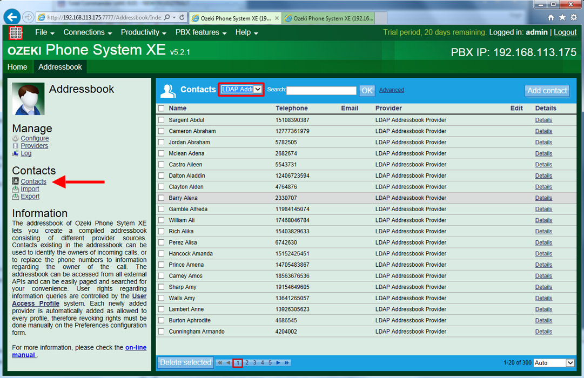This screenshot has height=378, width=584.
Task: Sort by the Name column header
Action: click(178, 109)
